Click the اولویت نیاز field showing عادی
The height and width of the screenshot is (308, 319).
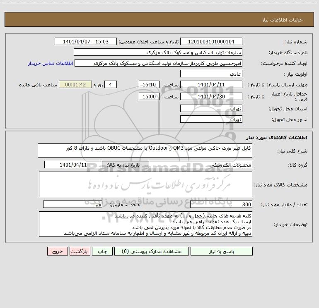point(211,74)
